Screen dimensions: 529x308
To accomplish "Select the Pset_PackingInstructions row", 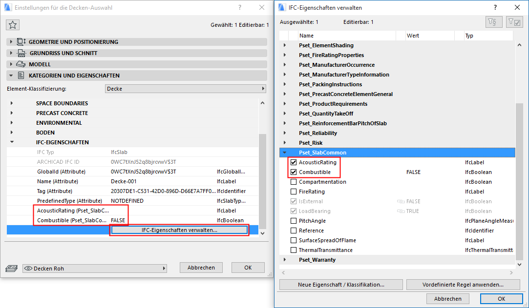I will [x=397, y=84].
